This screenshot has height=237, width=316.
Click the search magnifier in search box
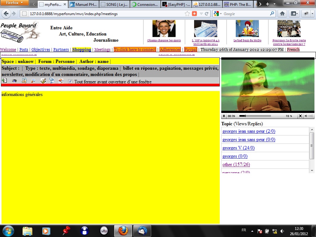pyautogui.click(x=272, y=14)
